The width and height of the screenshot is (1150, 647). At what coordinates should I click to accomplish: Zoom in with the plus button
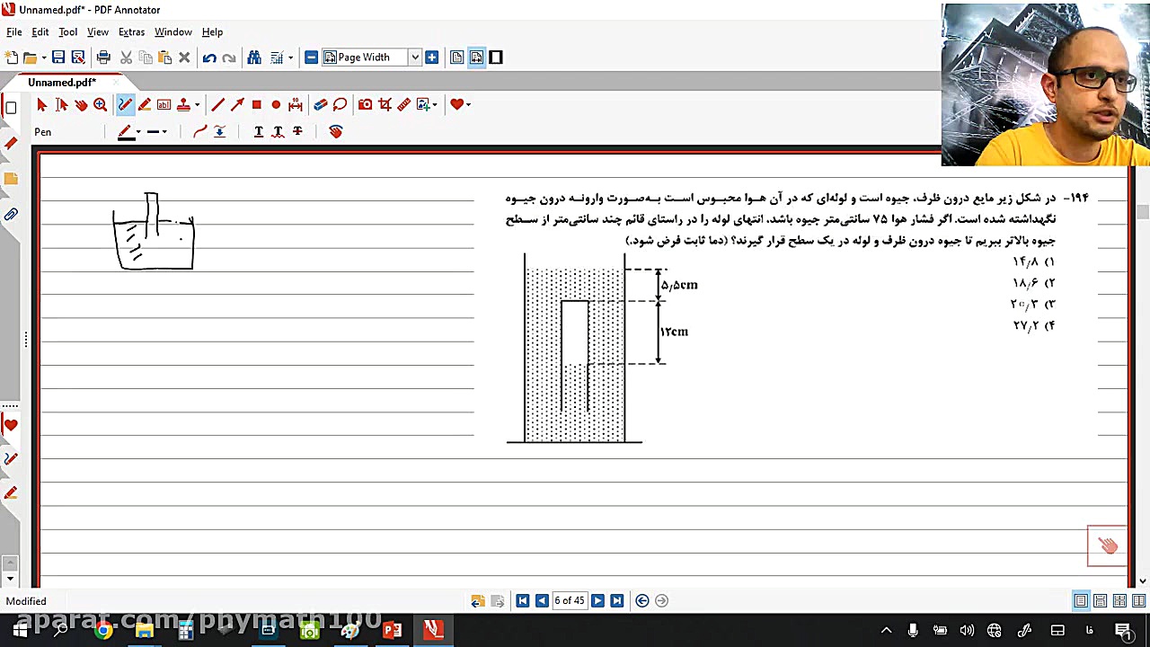coord(432,58)
